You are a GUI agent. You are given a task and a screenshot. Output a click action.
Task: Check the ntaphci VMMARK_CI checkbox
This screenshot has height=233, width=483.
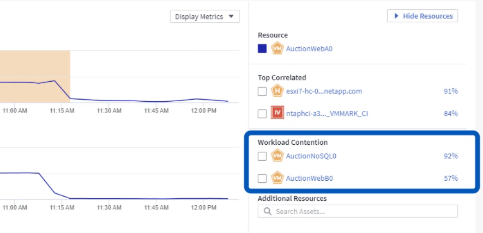click(262, 114)
